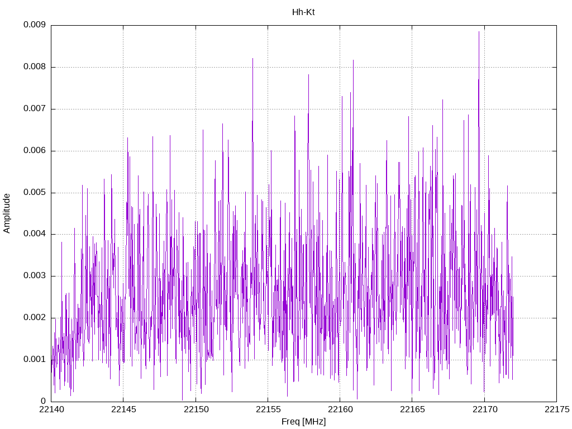This screenshot has width=572, height=429.
Task: Click the y-axis tick value 0.009
Action: click(x=35, y=25)
